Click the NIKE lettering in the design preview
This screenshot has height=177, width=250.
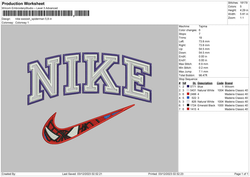click(90, 78)
